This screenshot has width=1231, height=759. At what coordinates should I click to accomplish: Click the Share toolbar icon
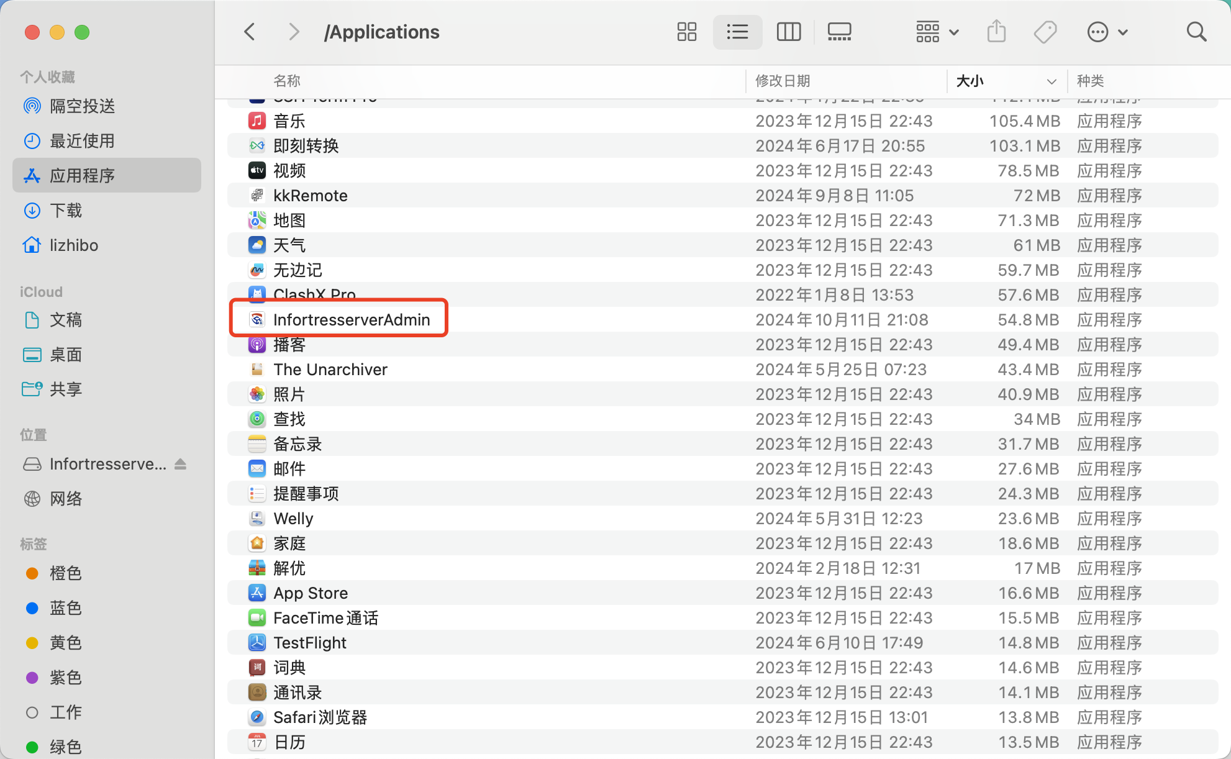(996, 32)
